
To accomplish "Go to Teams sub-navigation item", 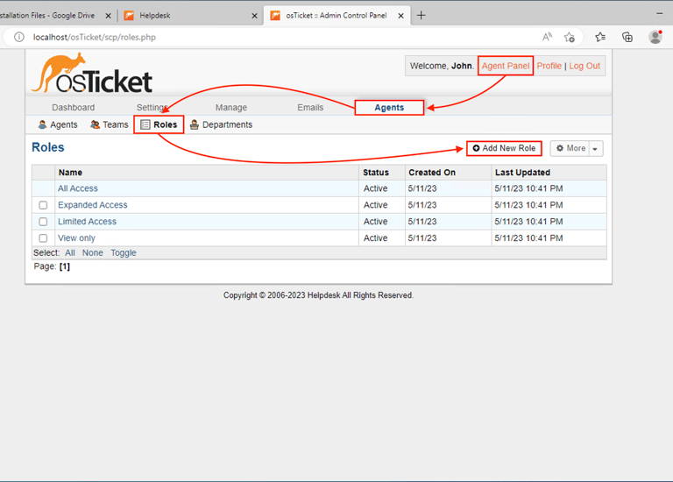I will 110,124.
